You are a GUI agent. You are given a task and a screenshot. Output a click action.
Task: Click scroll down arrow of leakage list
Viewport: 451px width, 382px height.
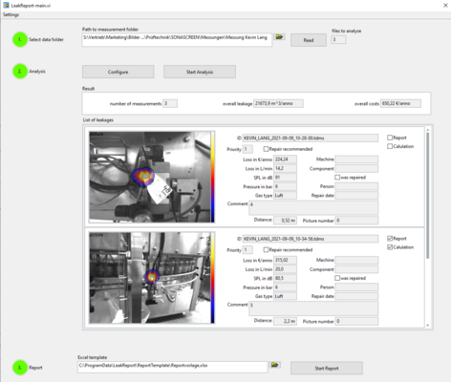(428, 326)
